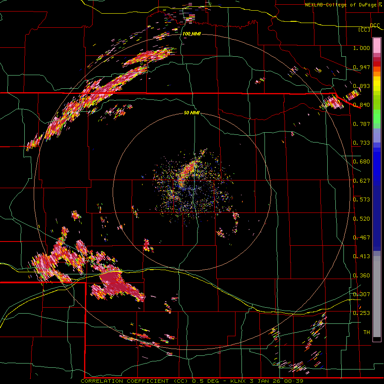
Task: Click the 3 JAN 26 00:39 timestamp
Action: [x=276, y=381]
